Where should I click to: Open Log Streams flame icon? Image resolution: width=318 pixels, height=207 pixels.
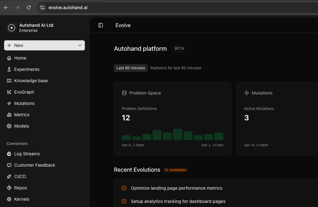[x=9, y=154]
